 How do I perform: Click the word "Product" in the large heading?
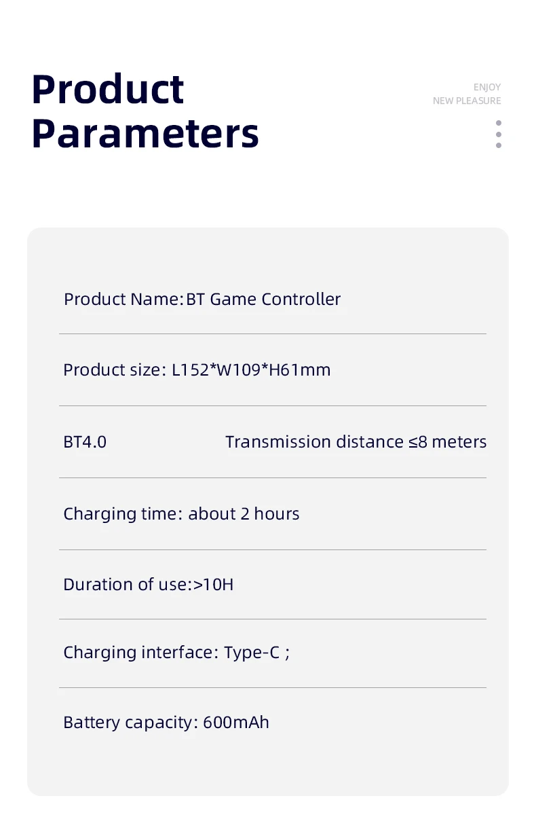108,89
